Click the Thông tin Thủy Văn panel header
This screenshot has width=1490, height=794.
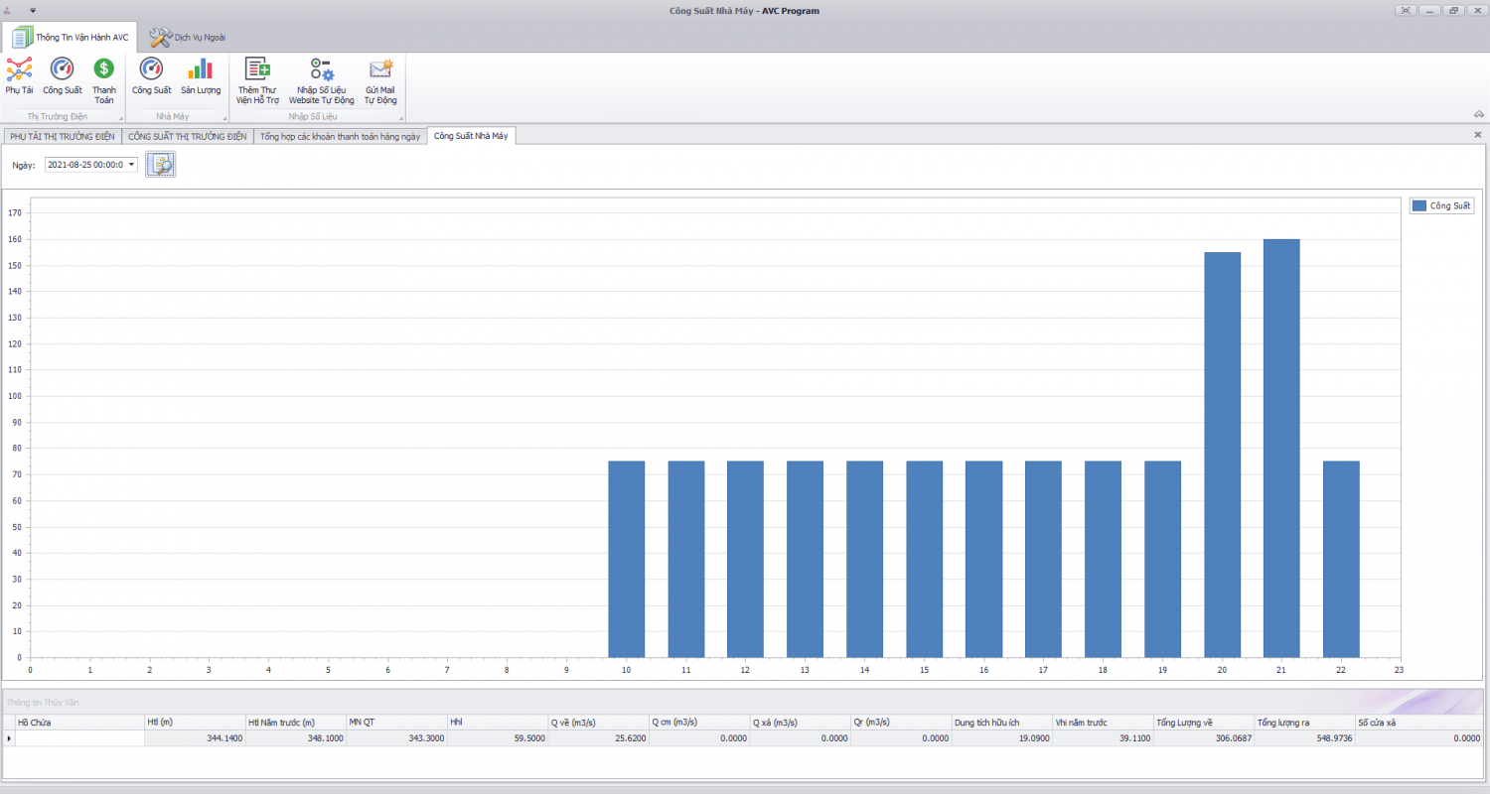(x=743, y=702)
